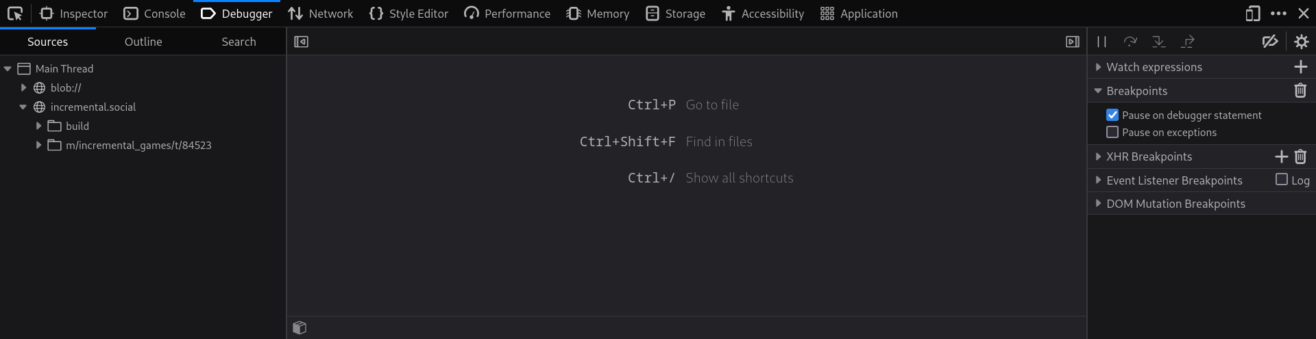The height and width of the screenshot is (339, 1316).
Task: Deactivate all breakpoints via slashed icon
Action: pyautogui.click(x=1269, y=42)
